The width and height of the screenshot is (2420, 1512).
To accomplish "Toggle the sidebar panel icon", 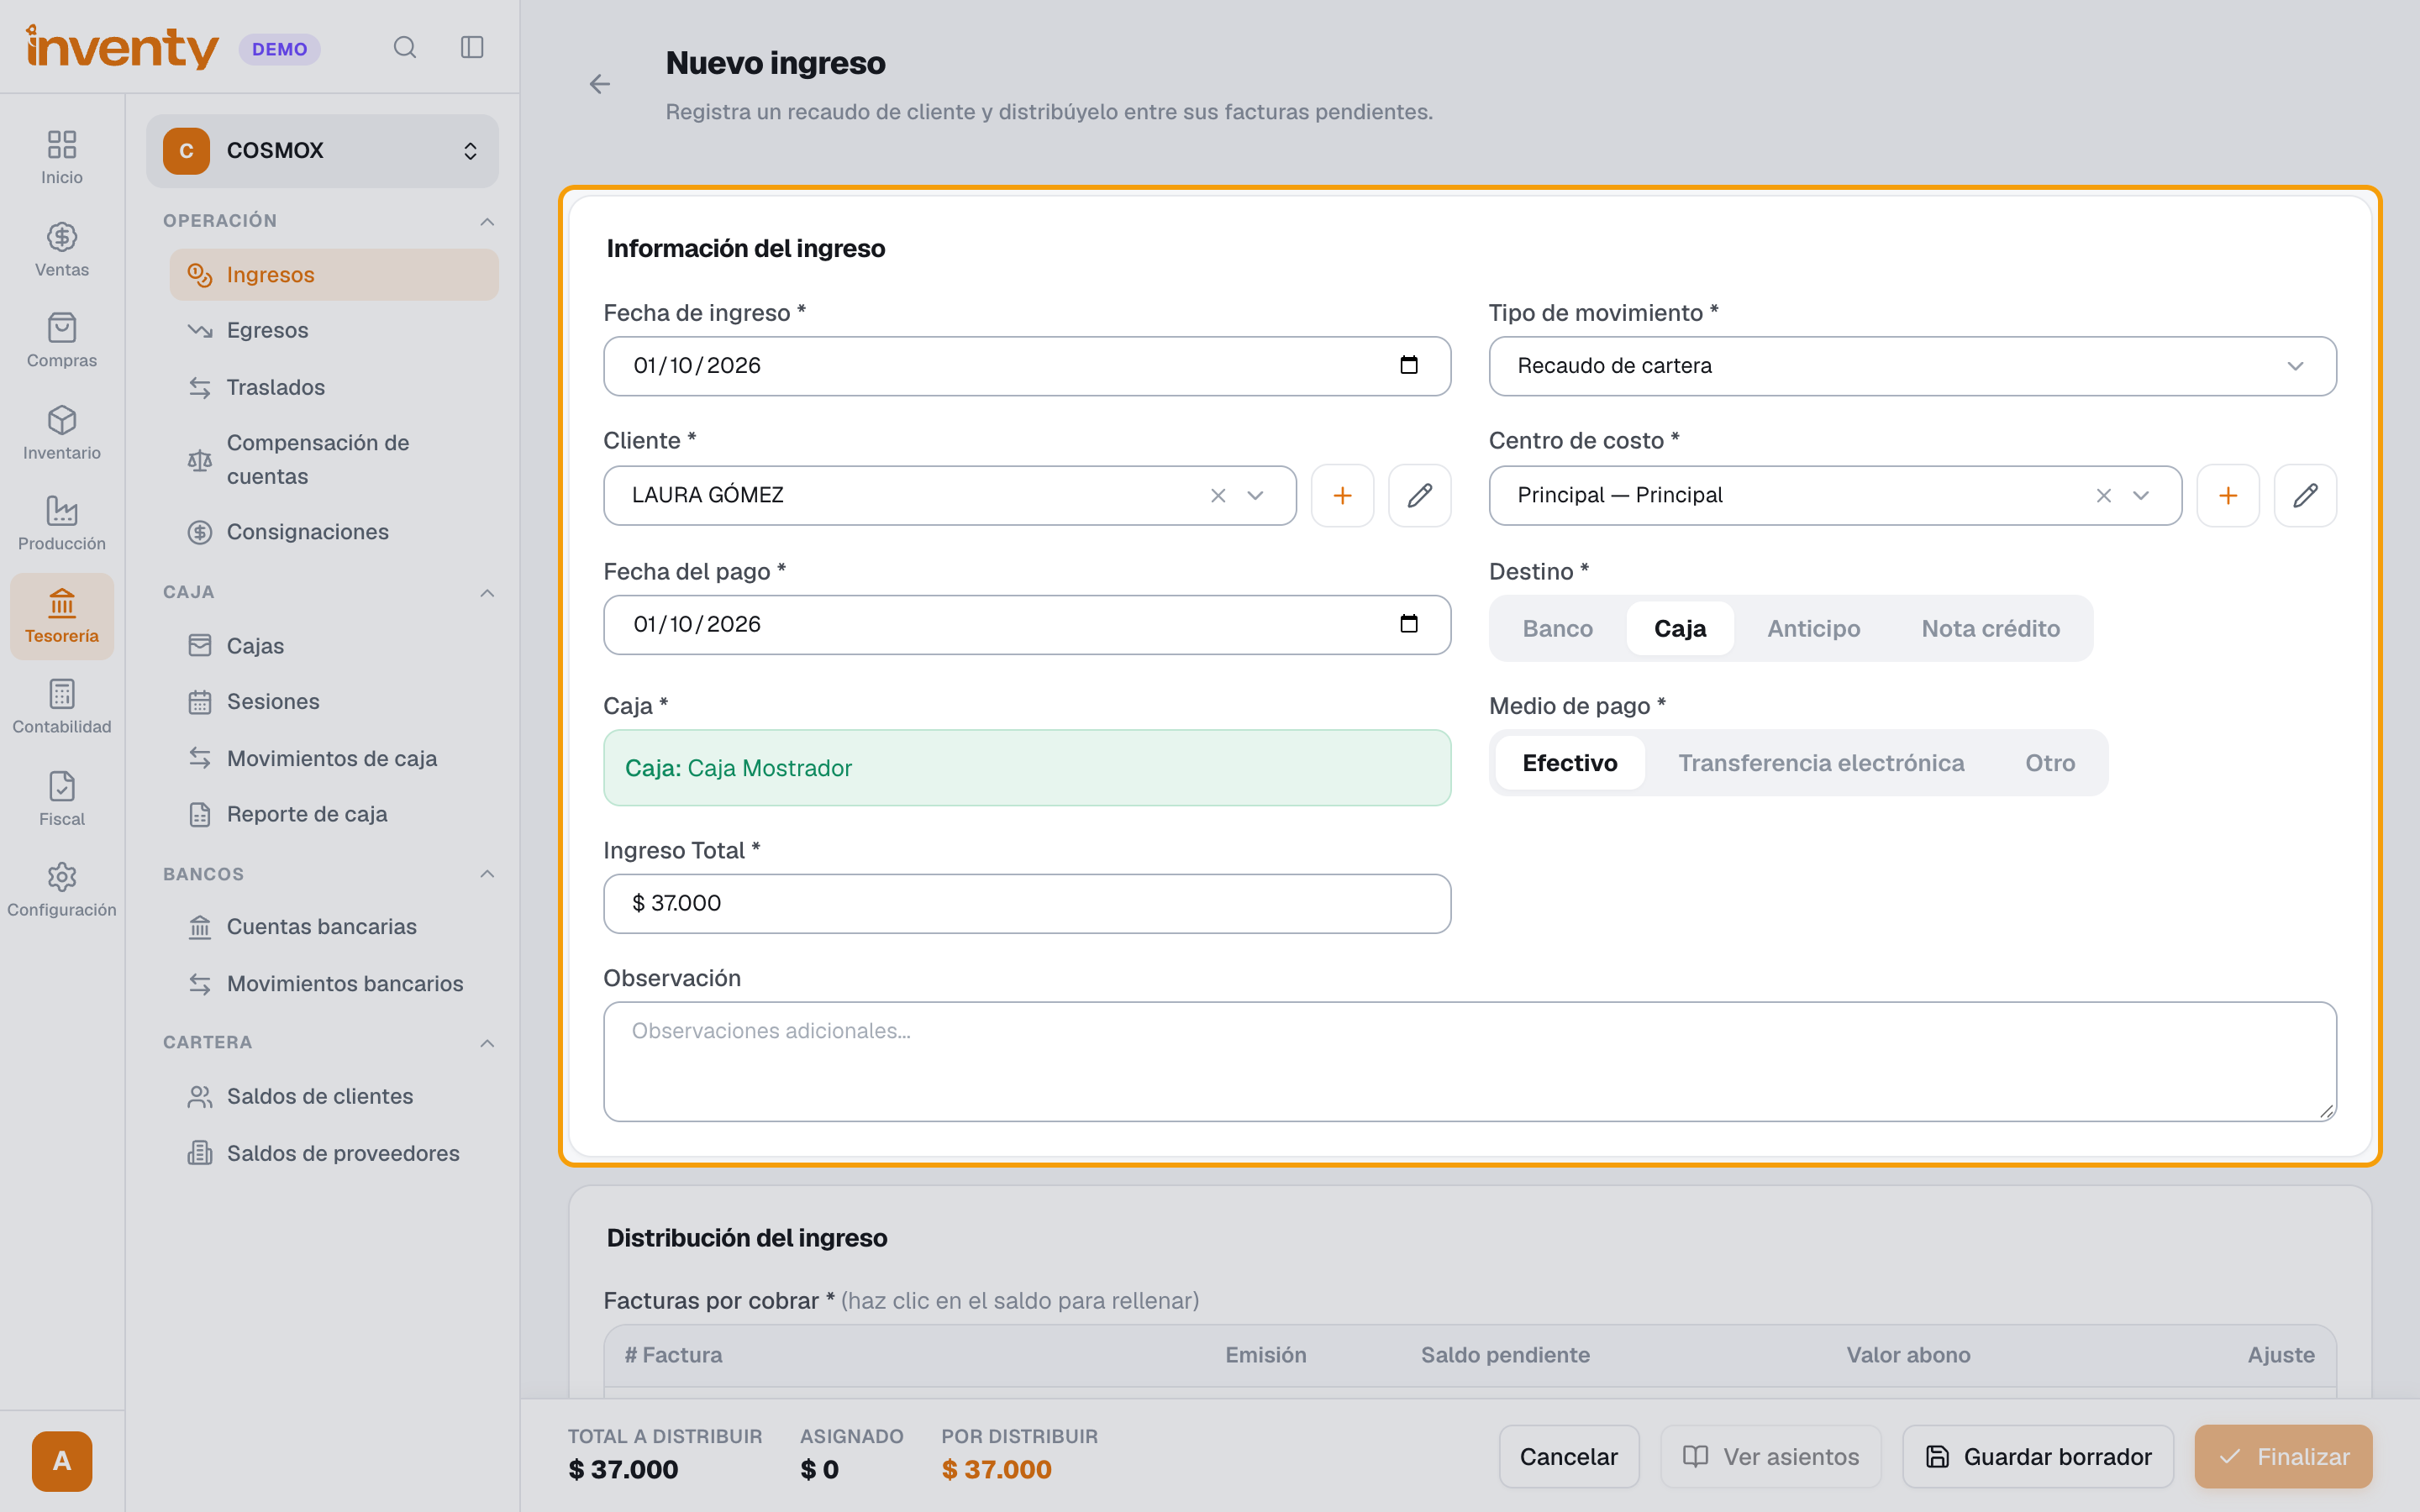I will (x=472, y=47).
